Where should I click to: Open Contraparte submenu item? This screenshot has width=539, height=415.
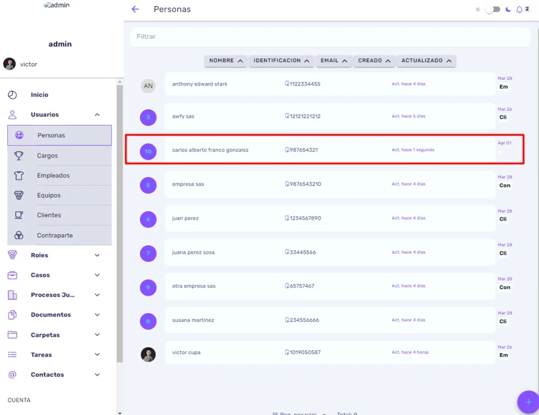(55, 236)
